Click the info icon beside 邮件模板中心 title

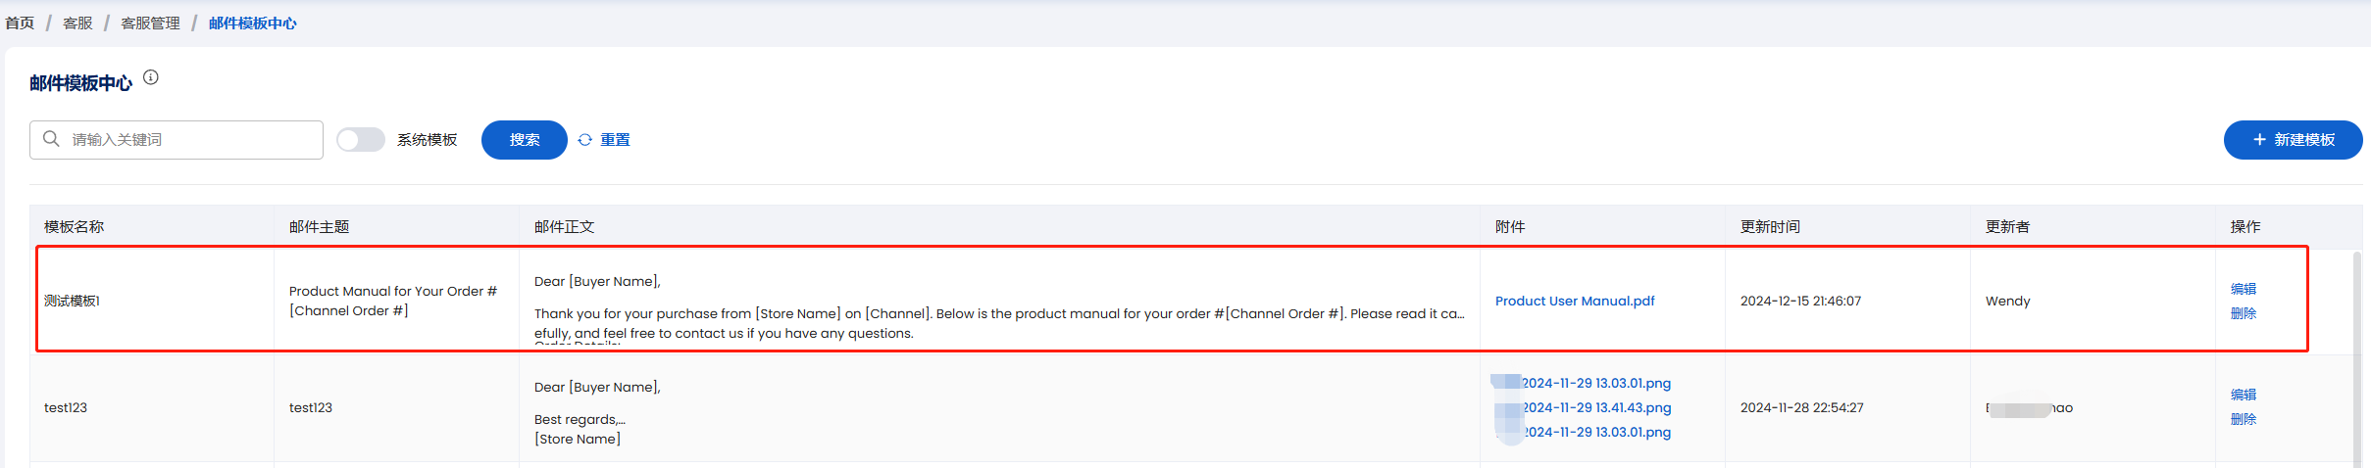[x=151, y=77]
